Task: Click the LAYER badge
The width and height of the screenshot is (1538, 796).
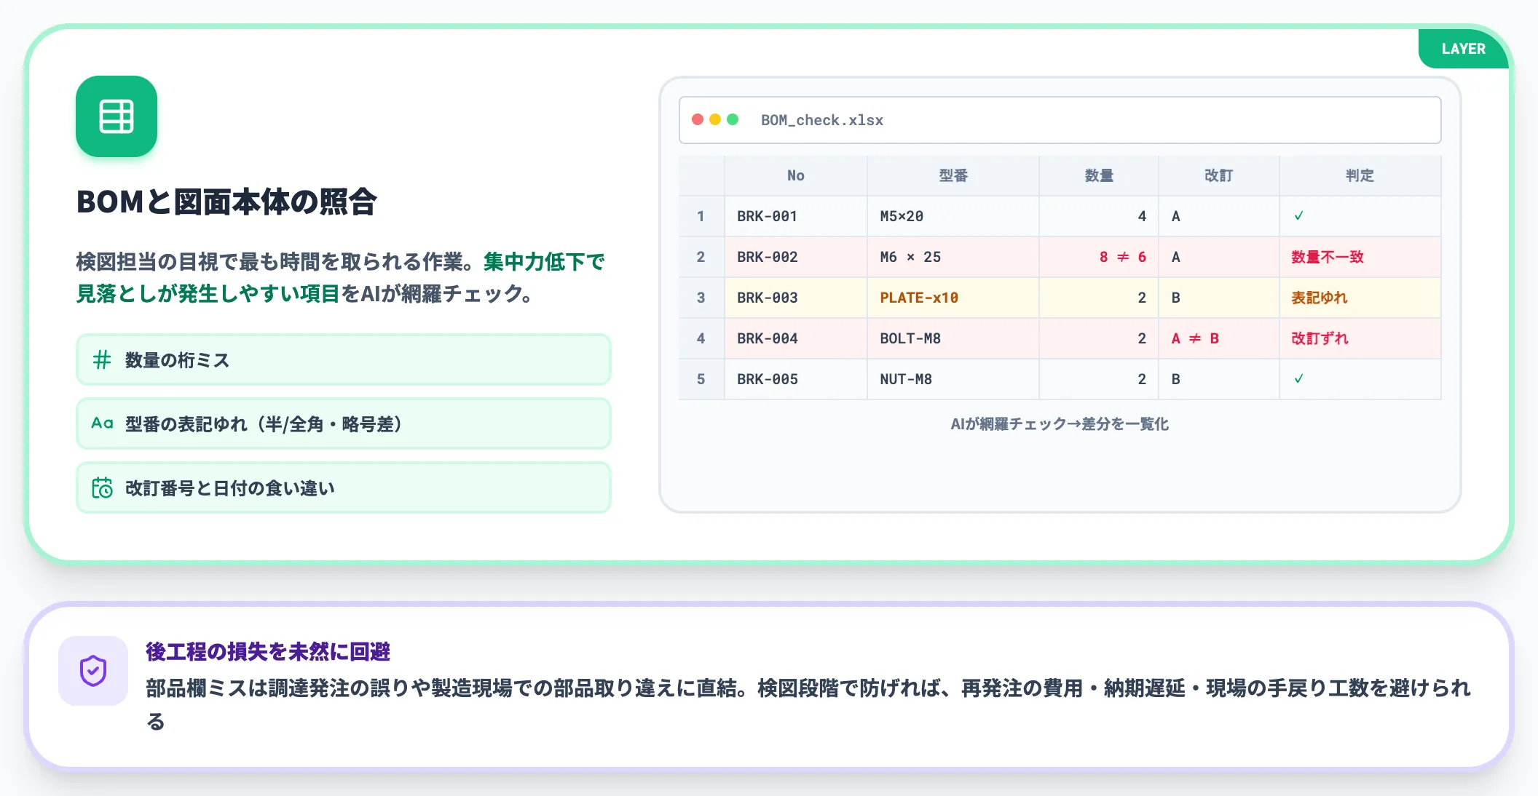Action: coord(1463,49)
